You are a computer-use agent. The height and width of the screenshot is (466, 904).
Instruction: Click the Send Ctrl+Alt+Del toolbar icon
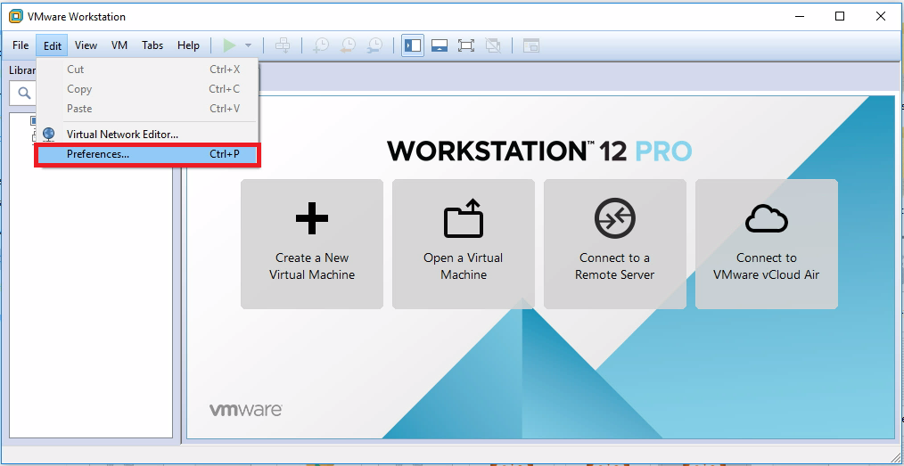(x=282, y=45)
